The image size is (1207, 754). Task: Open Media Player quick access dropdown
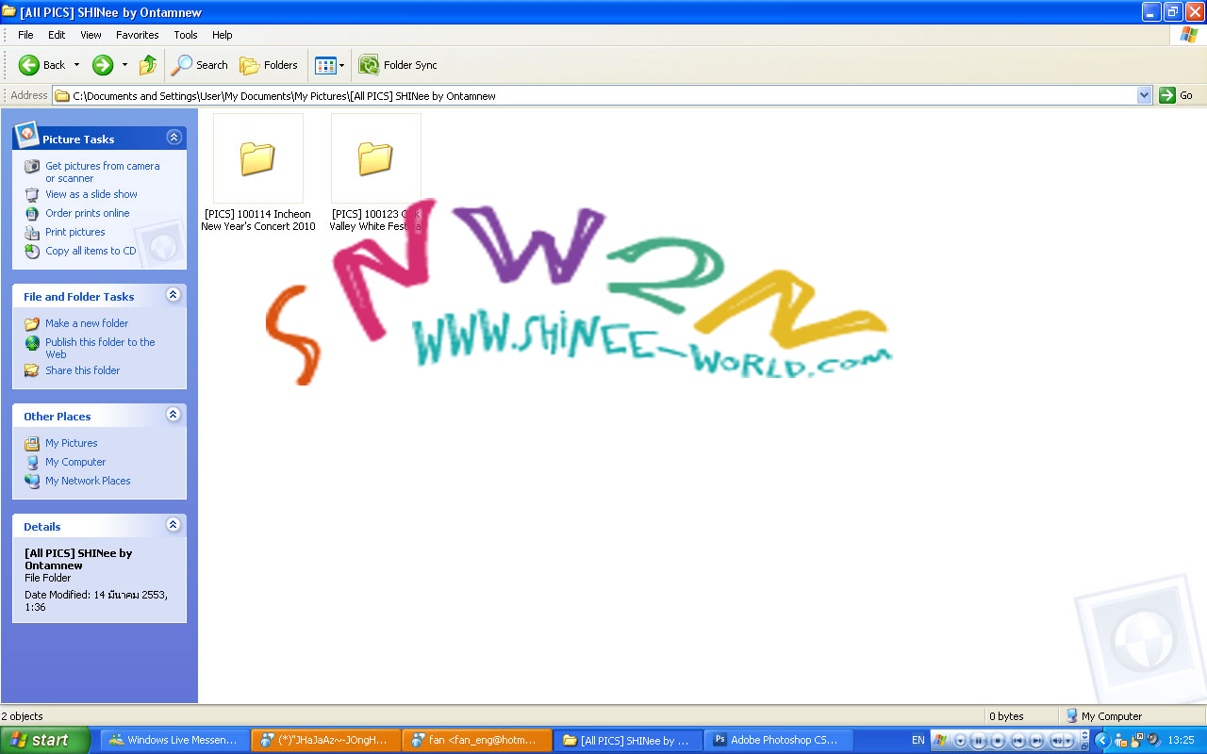click(961, 741)
